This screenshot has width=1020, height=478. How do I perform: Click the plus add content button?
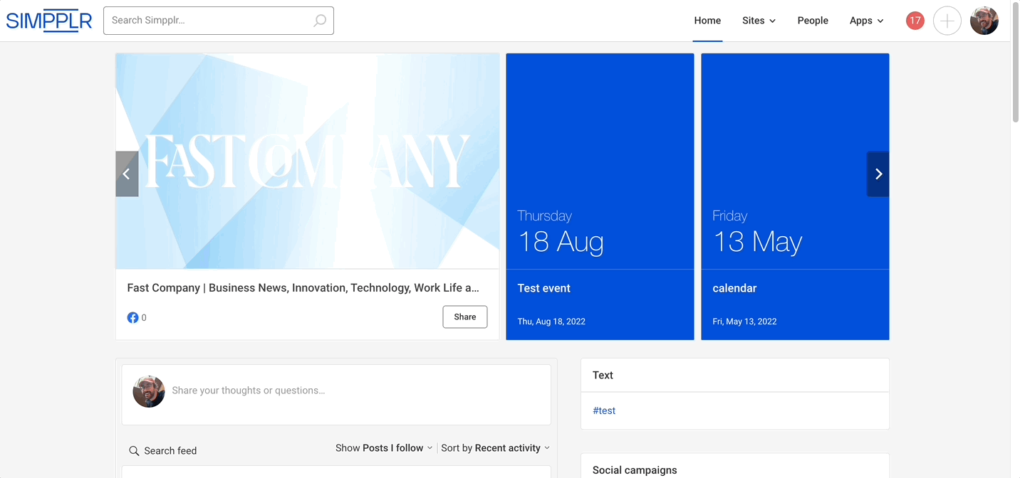947,21
